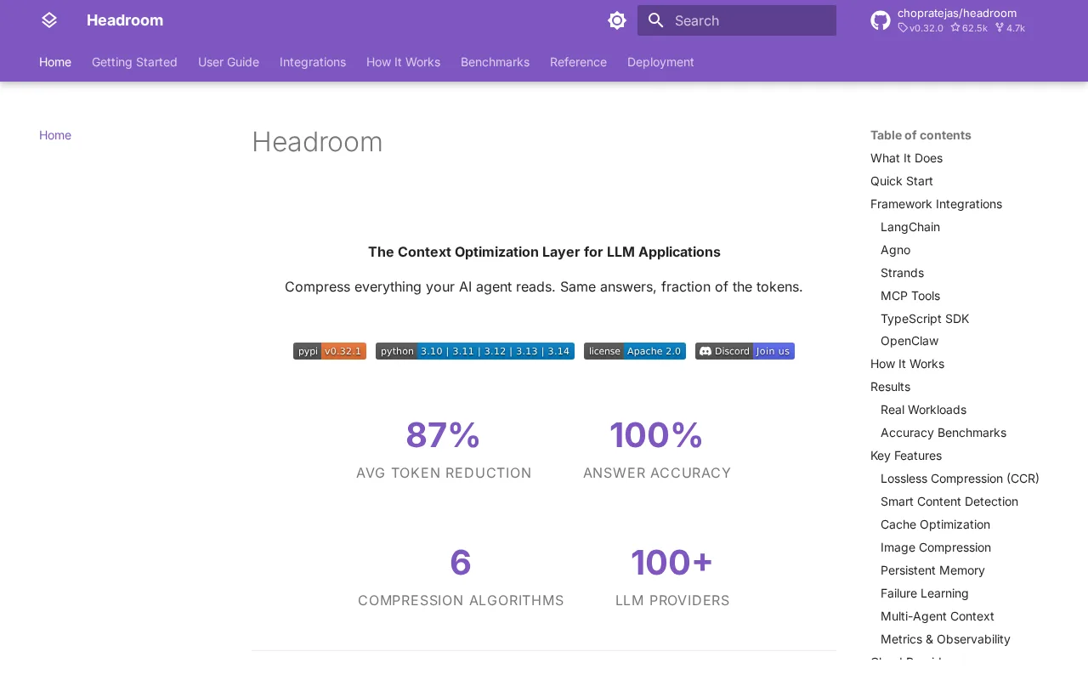Click the 100% answer accuracy stat
The width and height of the screenshot is (1088, 680).
[x=657, y=449]
